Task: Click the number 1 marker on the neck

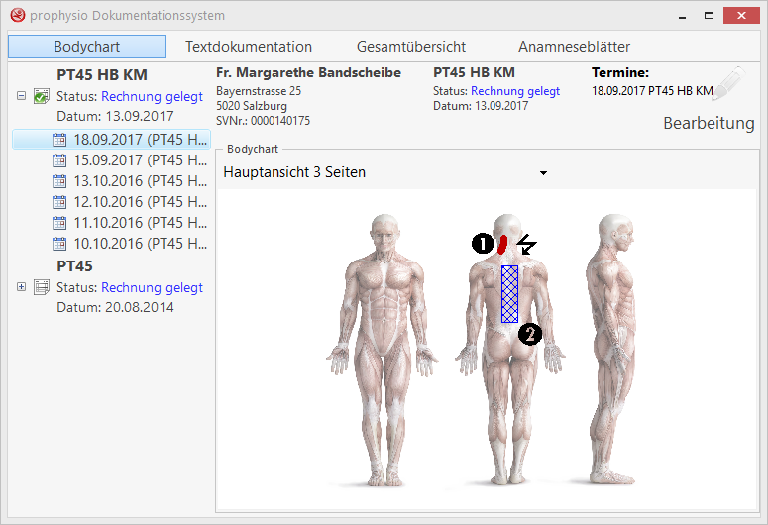Action: point(483,243)
